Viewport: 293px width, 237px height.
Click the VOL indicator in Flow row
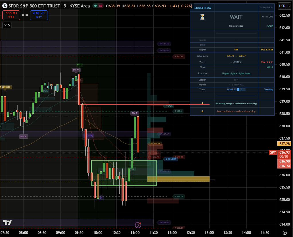click(x=270, y=67)
